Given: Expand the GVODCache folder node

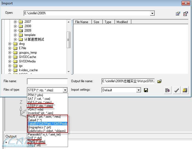Looking at the screenshot, I should [x=10, y=57].
